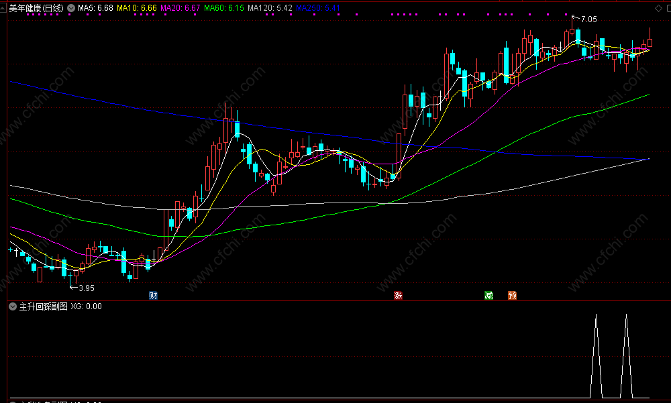Click the 3.95 low price annotation

pyautogui.click(x=87, y=288)
